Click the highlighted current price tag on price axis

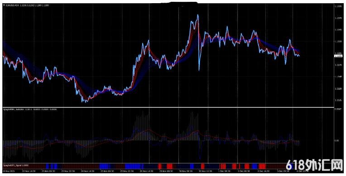[x=338, y=56]
